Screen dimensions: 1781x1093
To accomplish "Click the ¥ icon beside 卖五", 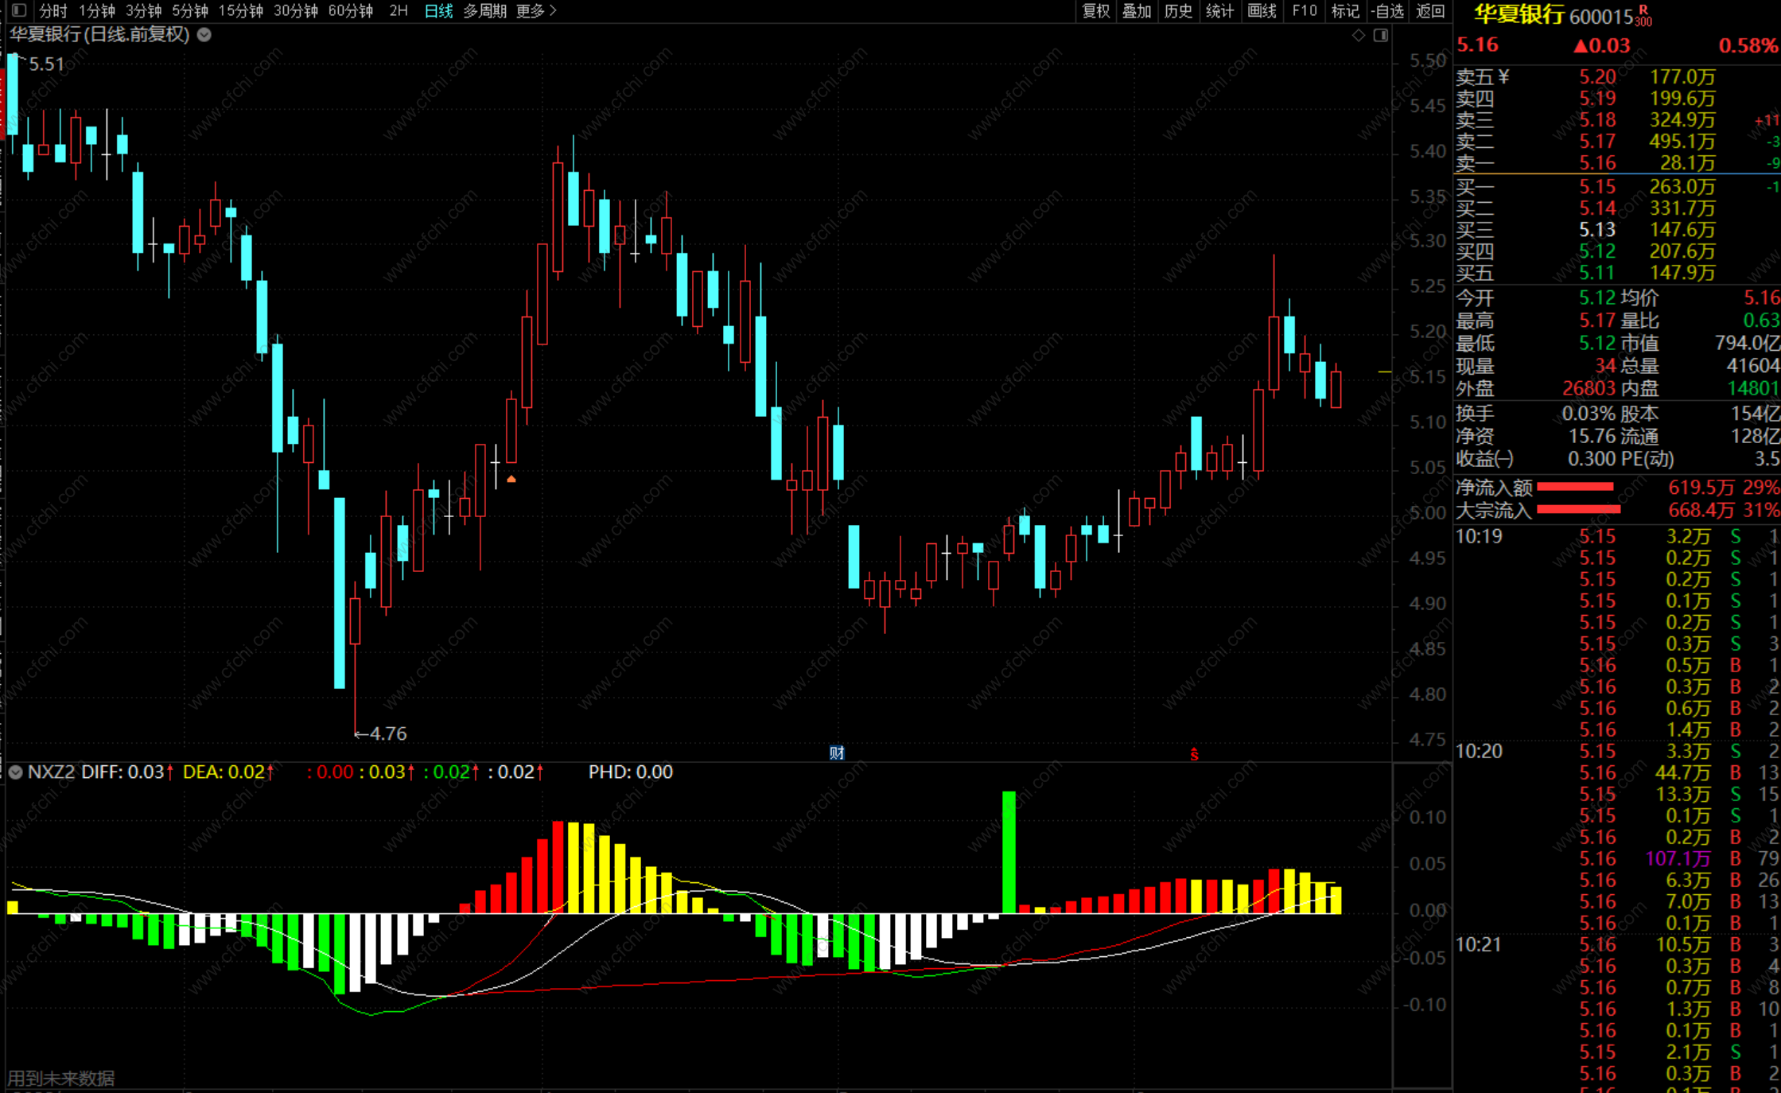I will (x=1503, y=76).
